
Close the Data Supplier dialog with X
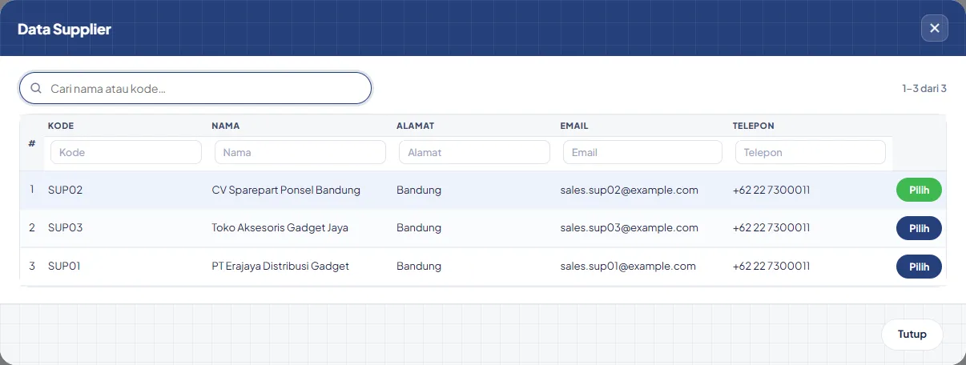[x=934, y=28]
